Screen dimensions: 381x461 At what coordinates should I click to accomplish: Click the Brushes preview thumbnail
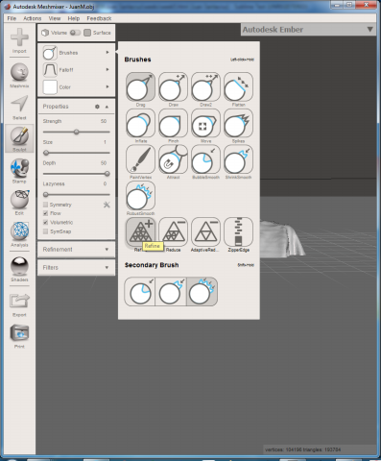[x=50, y=52]
